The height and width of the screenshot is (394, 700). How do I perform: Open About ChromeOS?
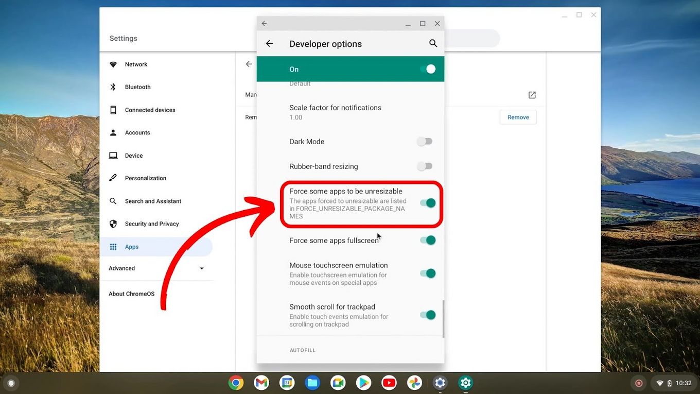coord(131,294)
